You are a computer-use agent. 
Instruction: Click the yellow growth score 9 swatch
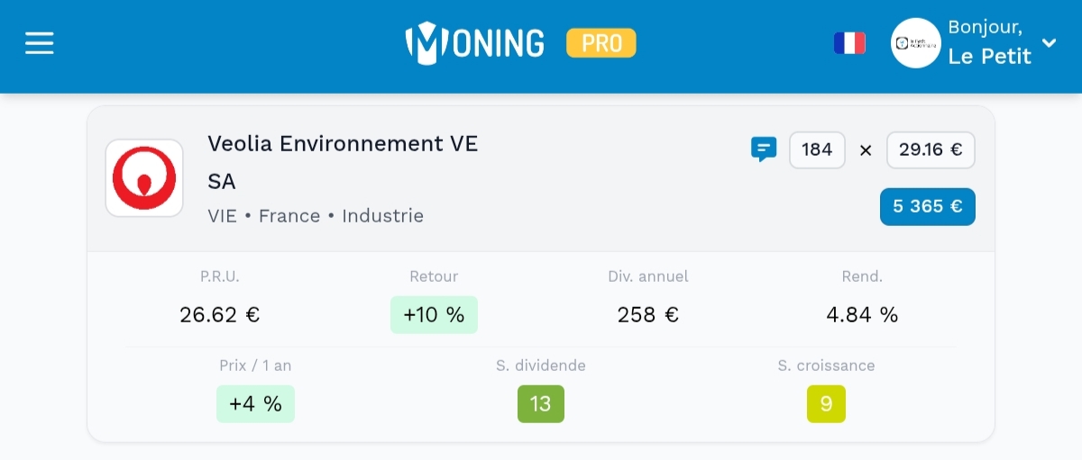click(826, 404)
